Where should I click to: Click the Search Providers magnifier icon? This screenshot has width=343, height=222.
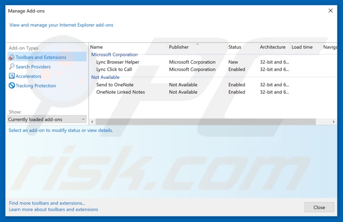(x=12, y=66)
